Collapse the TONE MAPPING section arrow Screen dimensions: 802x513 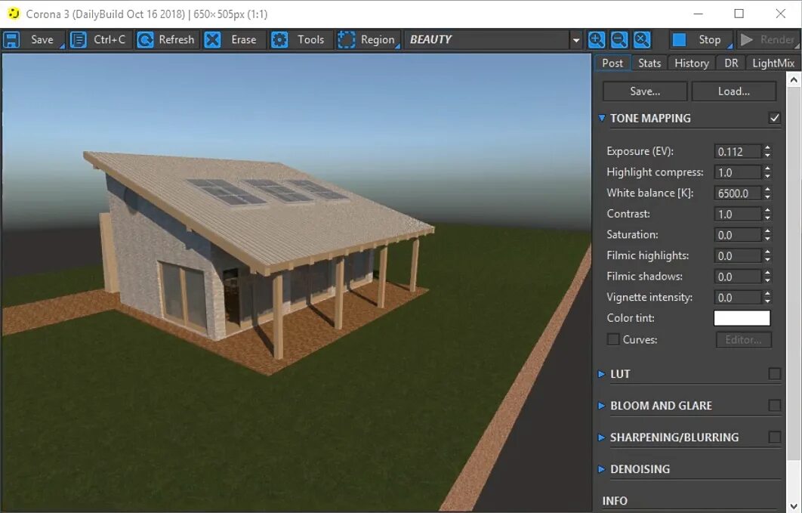pos(602,118)
